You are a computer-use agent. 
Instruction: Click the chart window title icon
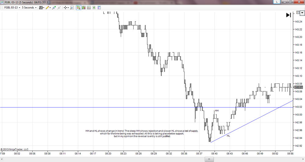click(2, 2)
